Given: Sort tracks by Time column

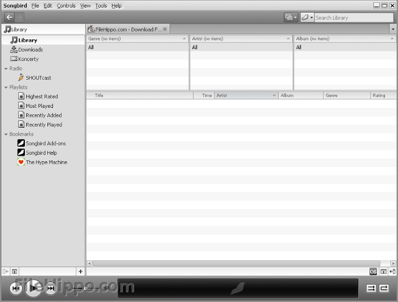Looking at the screenshot, I should (203, 95).
